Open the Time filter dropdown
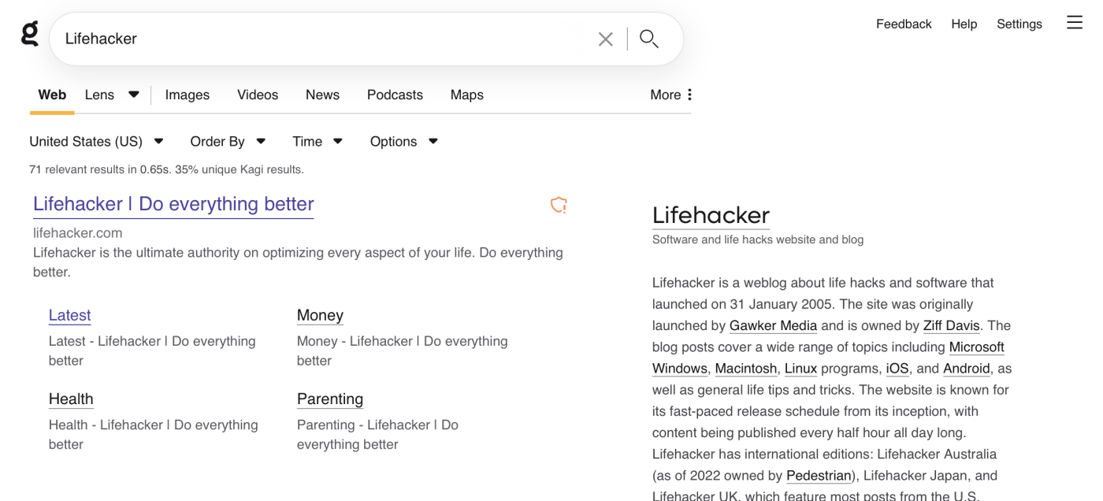Viewport: 1103px width, 501px height. 337,141
